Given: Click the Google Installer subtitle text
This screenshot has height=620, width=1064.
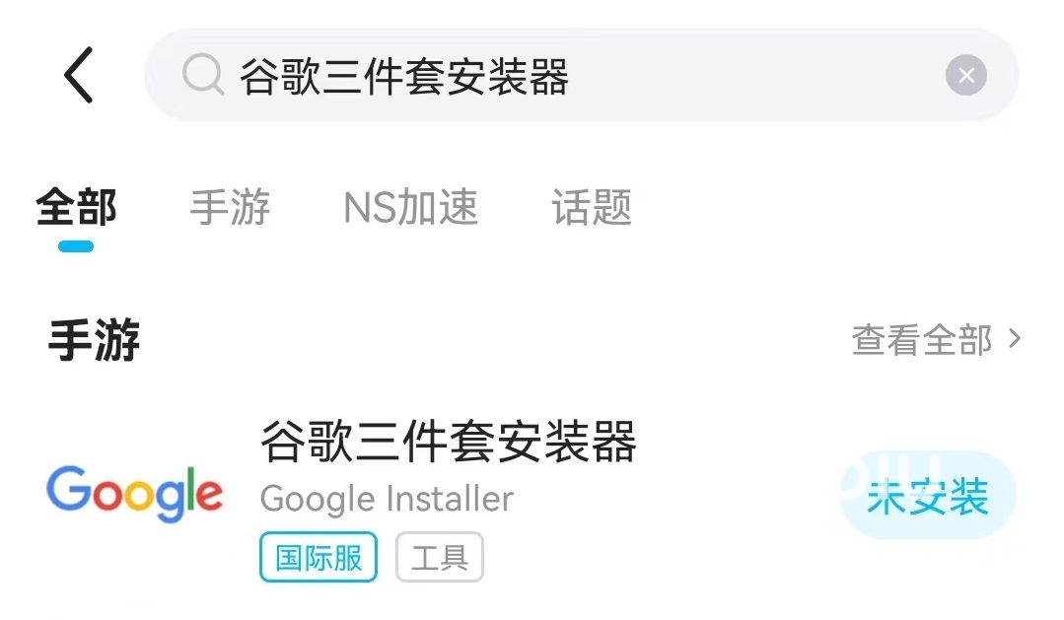Looking at the screenshot, I should click(x=387, y=499).
